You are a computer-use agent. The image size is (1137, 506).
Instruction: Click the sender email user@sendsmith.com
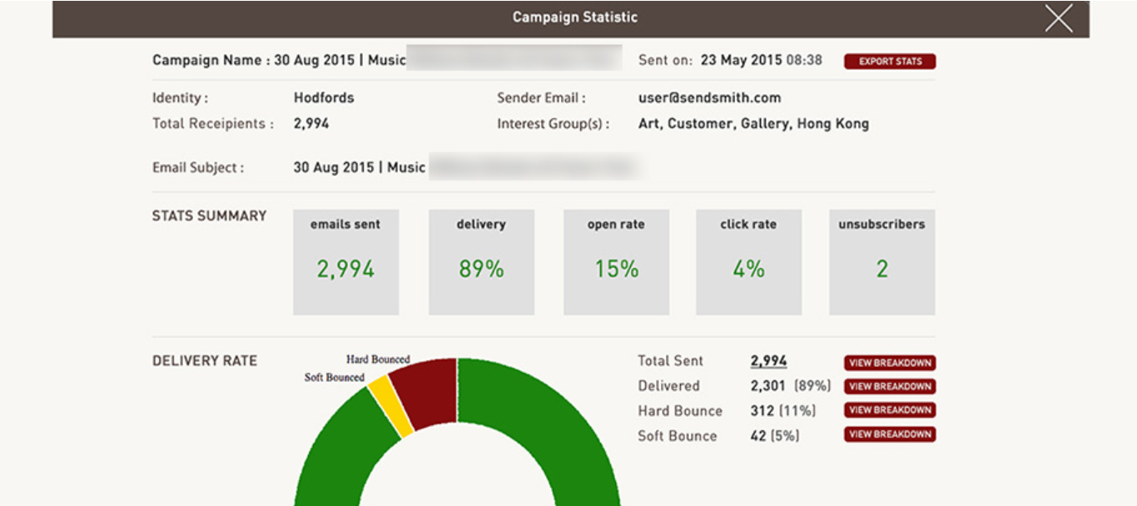706,97
